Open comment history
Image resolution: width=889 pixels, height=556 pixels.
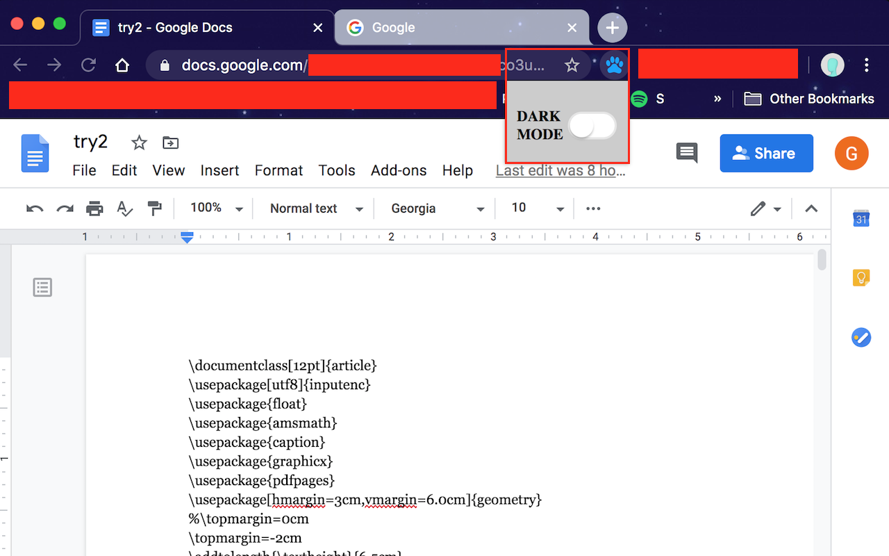686,153
